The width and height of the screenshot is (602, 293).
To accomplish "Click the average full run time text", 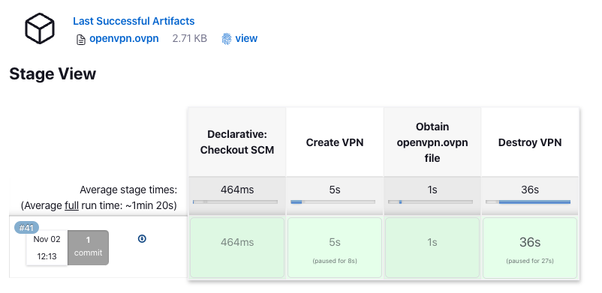I will pyautogui.click(x=98, y=206).
